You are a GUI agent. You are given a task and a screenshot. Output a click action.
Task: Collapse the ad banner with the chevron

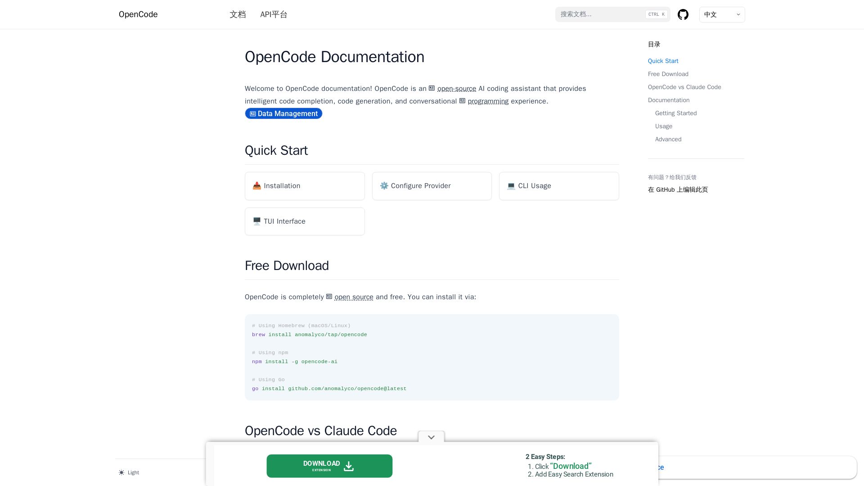(x=431, y=437)
